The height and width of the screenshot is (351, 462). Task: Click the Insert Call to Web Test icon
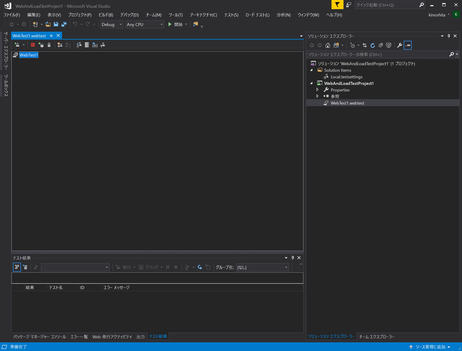point(95,45)
